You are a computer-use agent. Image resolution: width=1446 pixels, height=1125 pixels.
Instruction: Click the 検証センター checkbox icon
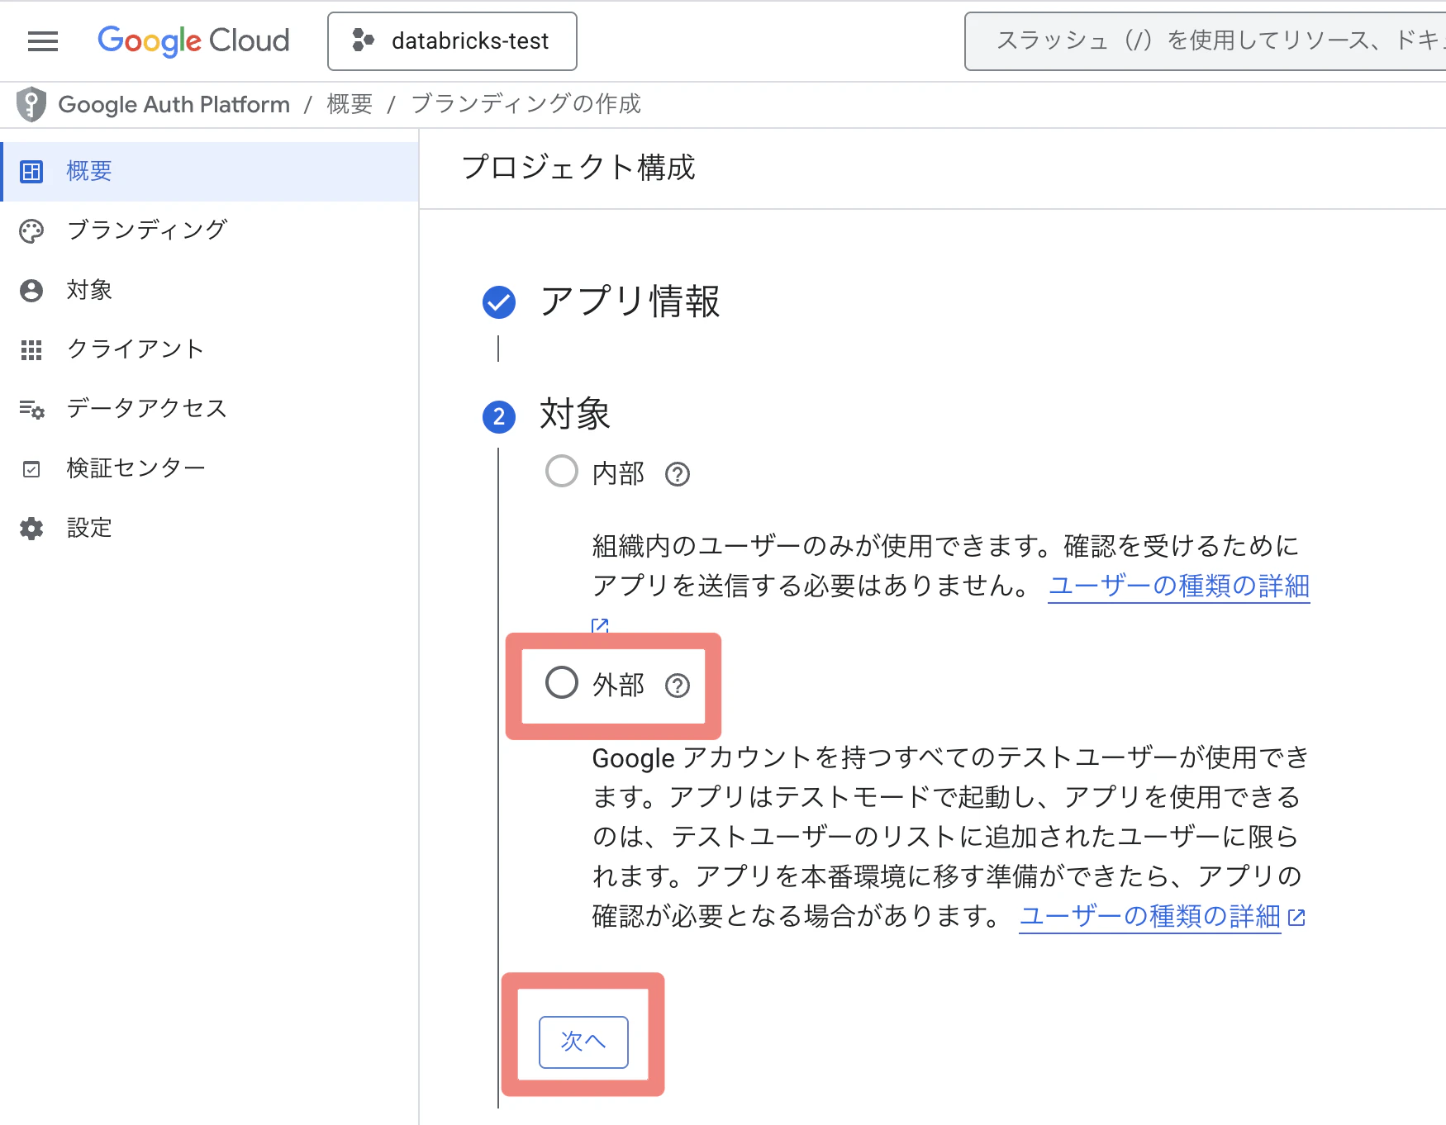[x=31, y=469]
